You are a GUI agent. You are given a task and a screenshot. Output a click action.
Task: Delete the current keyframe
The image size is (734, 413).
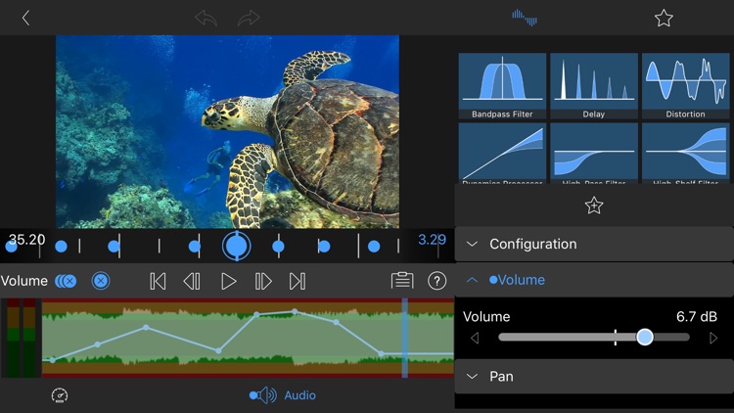point(101,281)
